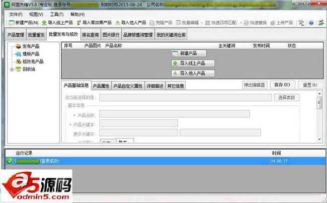Image resolution: width=327 pixels, height=203 pixels.
Task: Click the 保存(S) button
Action: point(282,85)
